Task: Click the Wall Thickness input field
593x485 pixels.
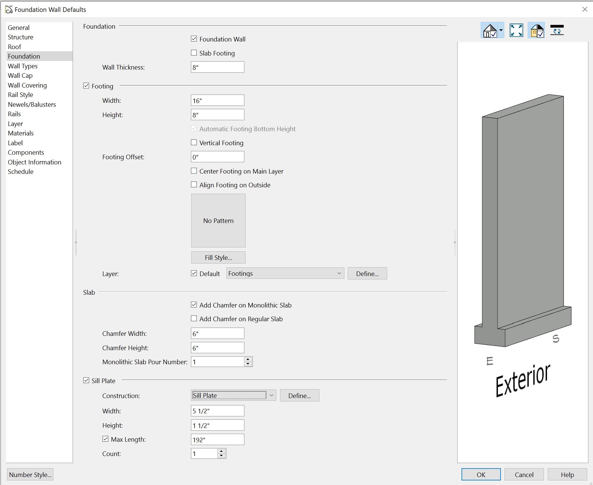Action: click(x=217, y=67)
